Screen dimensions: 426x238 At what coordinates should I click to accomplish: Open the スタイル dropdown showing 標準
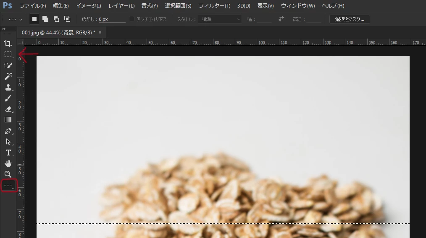[220, 19]
